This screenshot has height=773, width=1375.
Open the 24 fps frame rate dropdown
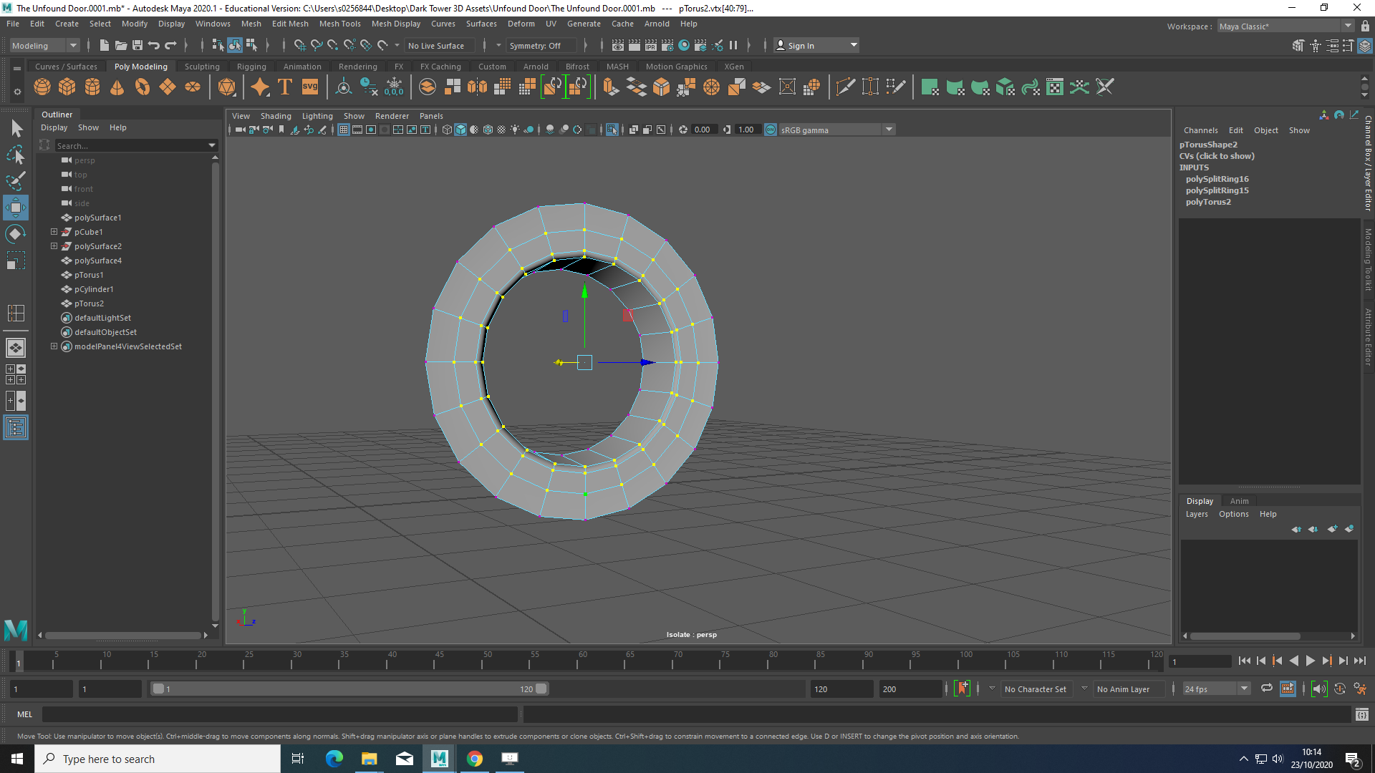pyautogui.click(x=1216, y=689)
